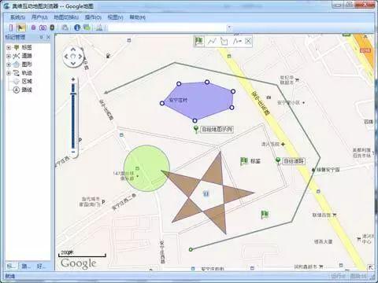Open the 帮助(H) menu
The height and width of the screenshot is (283, 378).
click(x=137, y=17)
